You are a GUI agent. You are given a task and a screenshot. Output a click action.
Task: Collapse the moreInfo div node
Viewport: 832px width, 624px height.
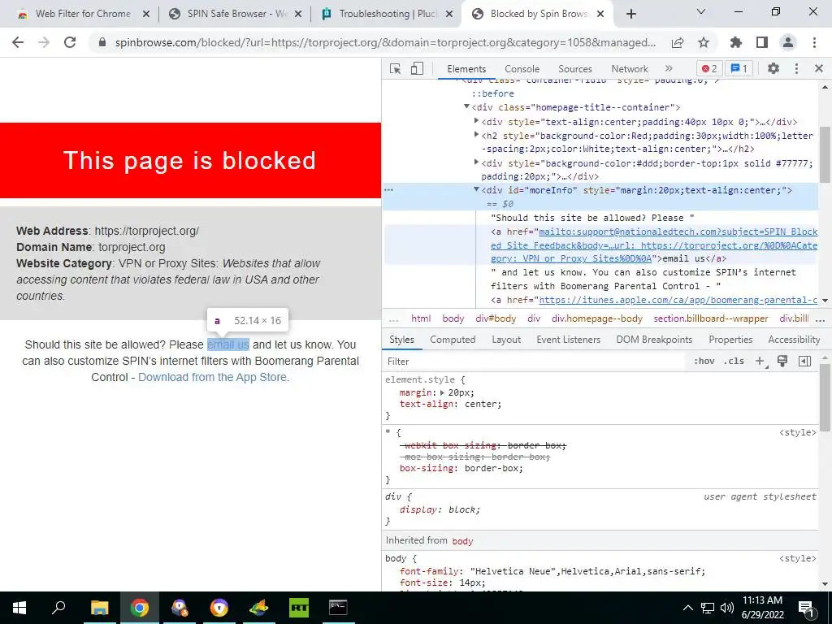click(476, 189)
